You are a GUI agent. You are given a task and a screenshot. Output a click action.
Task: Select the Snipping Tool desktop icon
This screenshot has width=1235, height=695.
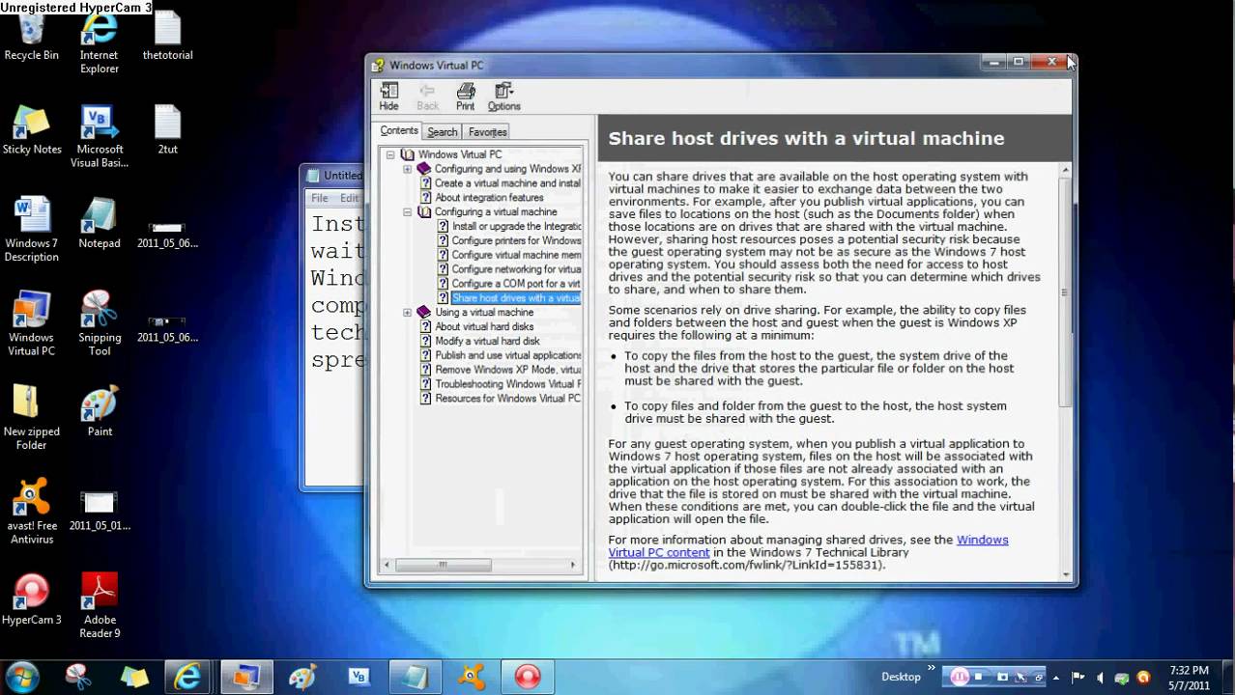100,323
